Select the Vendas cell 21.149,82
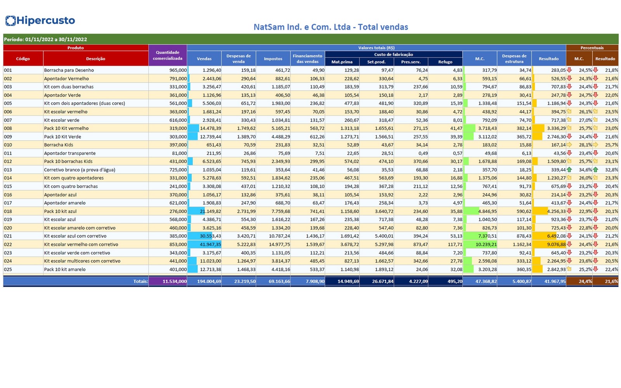621x388 pixels. 204,211
